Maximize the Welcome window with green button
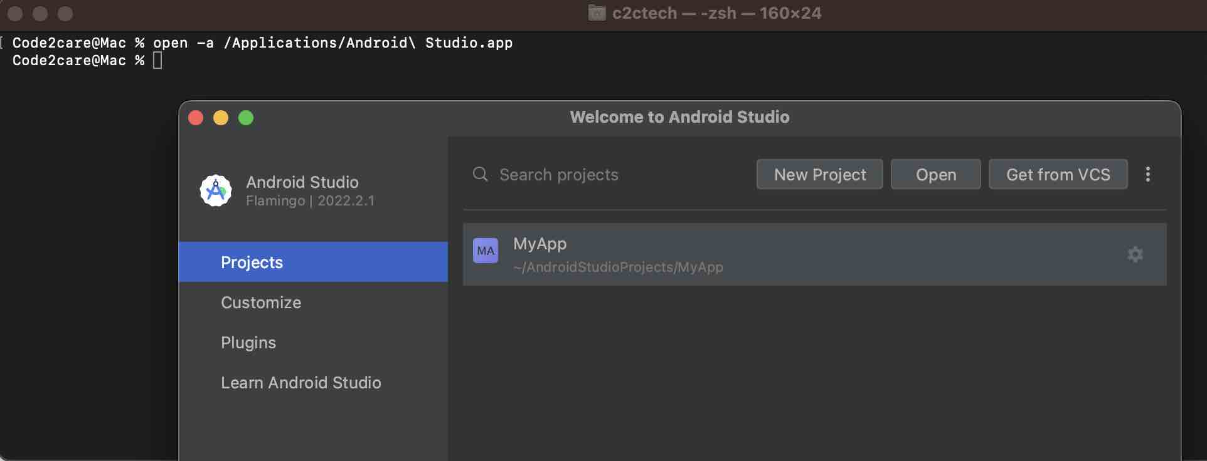The image size is (1207, 461). (246, 118)
